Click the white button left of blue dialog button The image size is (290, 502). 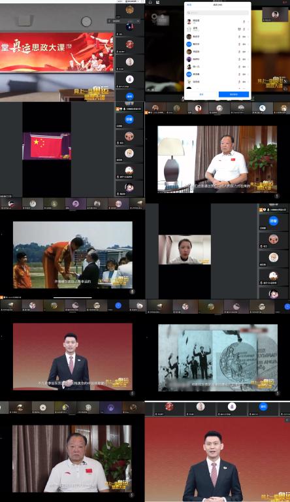[x=201, y=94]
